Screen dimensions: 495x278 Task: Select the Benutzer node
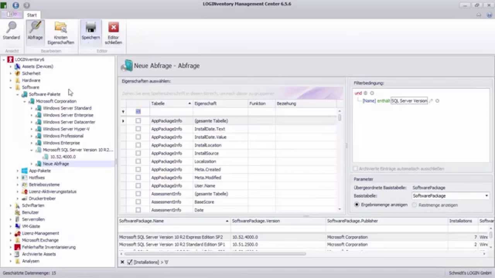point(30,212)
